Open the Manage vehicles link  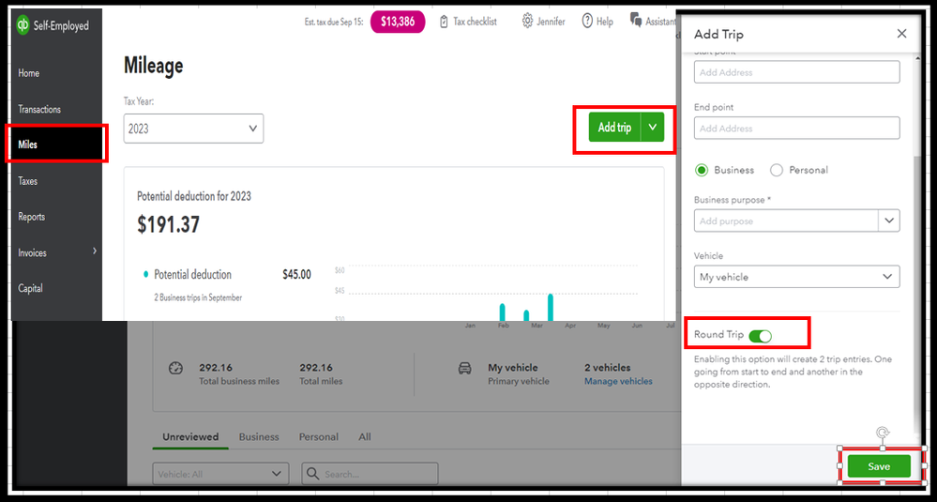point(618,381)
